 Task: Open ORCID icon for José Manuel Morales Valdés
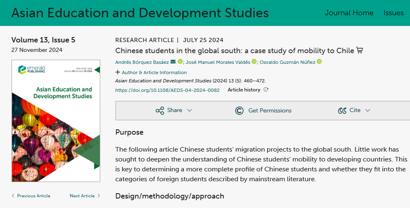[x=254, y=62]
